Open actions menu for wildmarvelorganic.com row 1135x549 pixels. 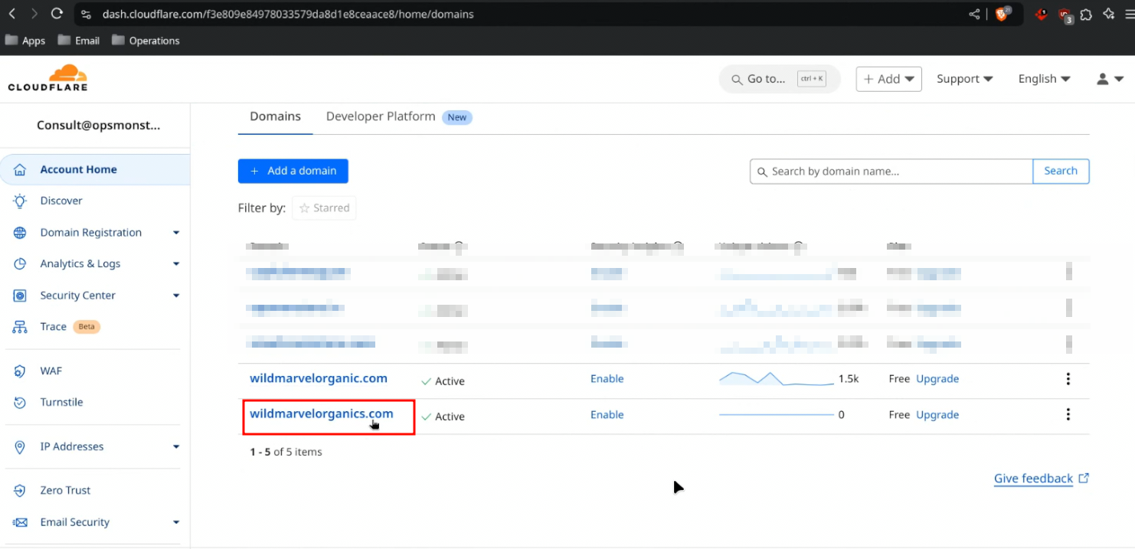coord(1068,379)
